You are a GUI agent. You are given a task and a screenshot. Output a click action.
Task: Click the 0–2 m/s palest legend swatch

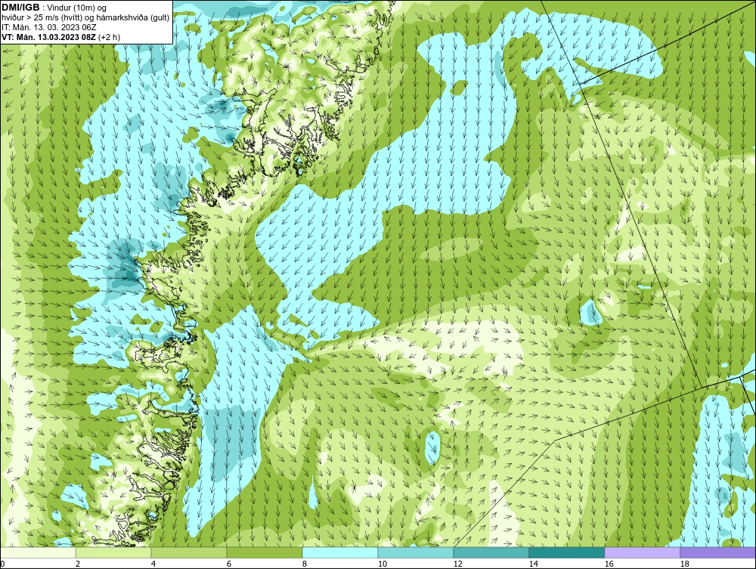(x=38, y=552)
